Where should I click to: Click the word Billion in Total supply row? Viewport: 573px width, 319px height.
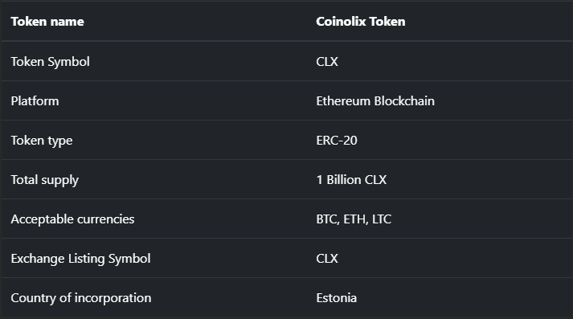344,180
